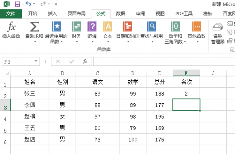Click the Select All corner triangle

[7, 73]
